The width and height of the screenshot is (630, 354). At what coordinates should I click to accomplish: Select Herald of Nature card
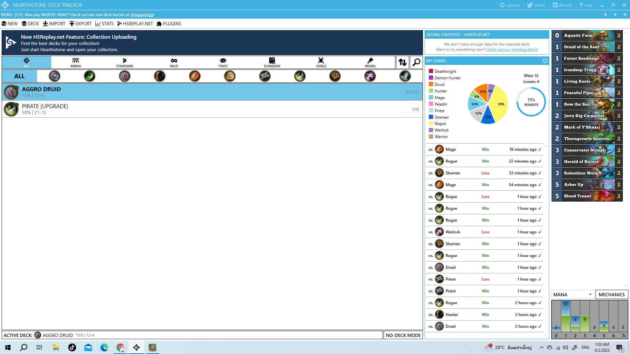pyautogui.click(x=587, y=162)
